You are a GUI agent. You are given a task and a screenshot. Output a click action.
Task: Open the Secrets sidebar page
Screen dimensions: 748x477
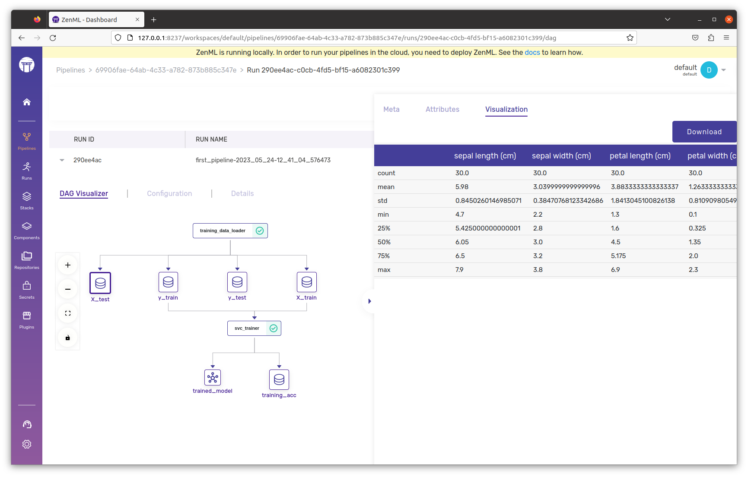(x=27, y=290)
